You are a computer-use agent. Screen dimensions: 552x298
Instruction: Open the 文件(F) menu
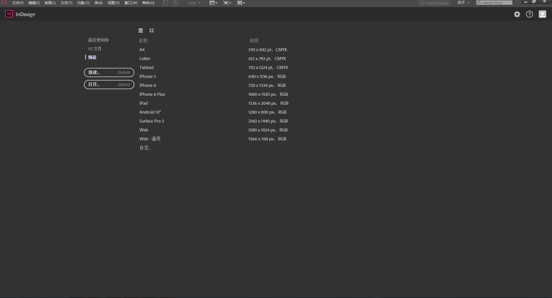click(x=18, y=3)
